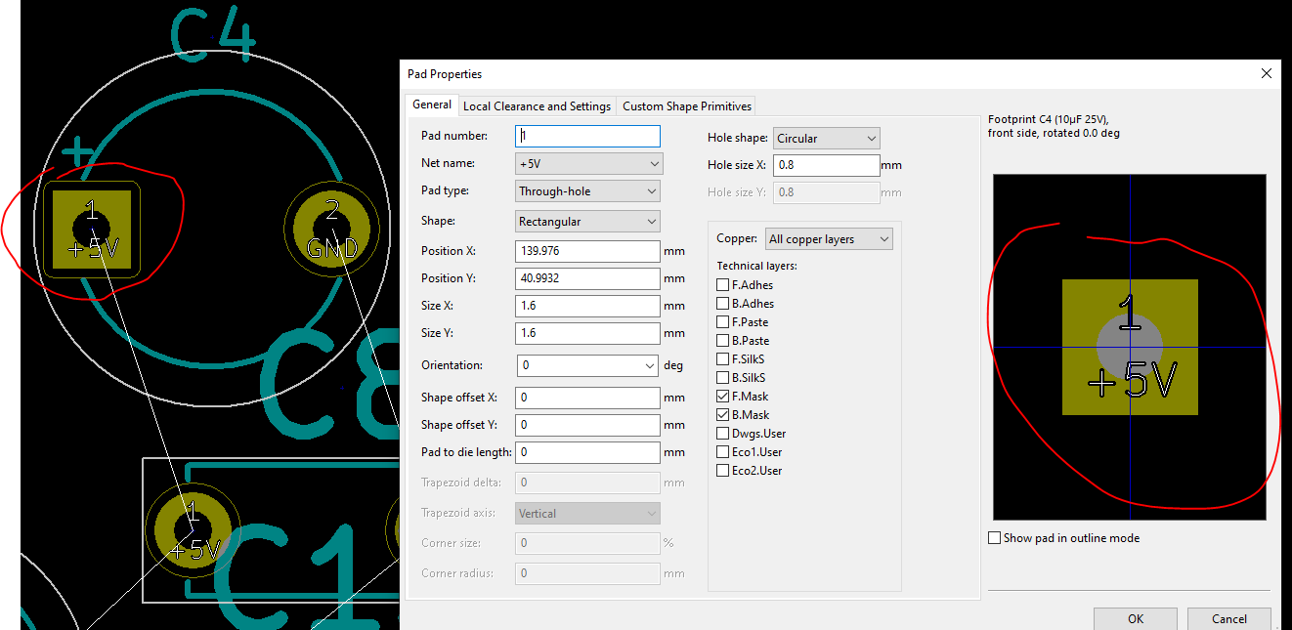This screenshot has height=630, width=1292.
Task: Enable the Eco1.User layer checkbox
Action: pos(723,452)
